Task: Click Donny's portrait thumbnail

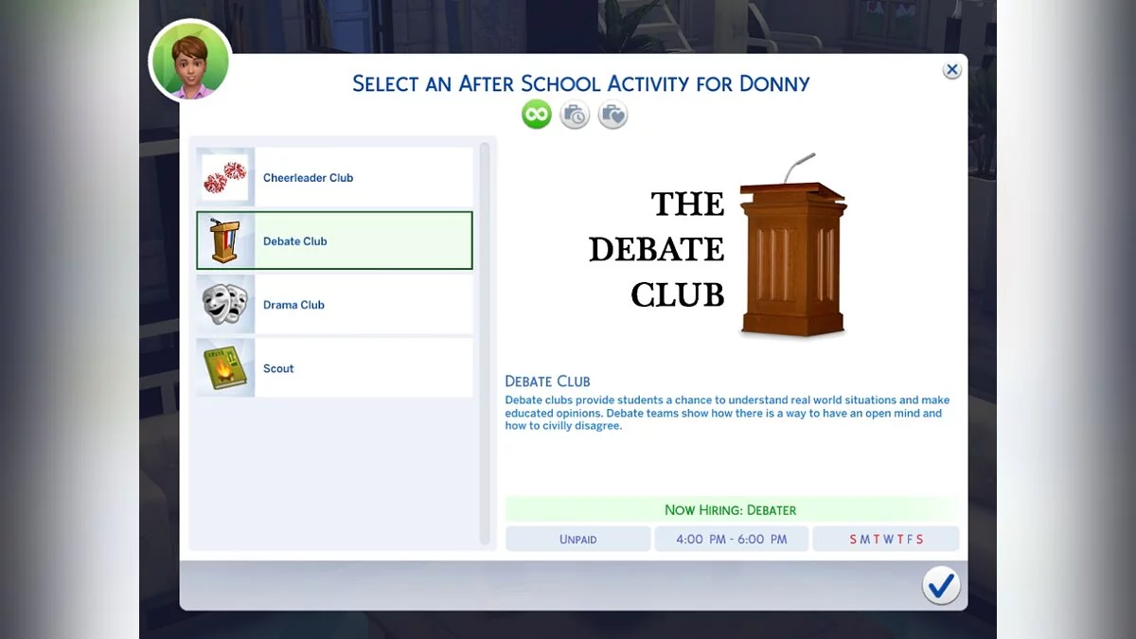Action: (189, 60)
